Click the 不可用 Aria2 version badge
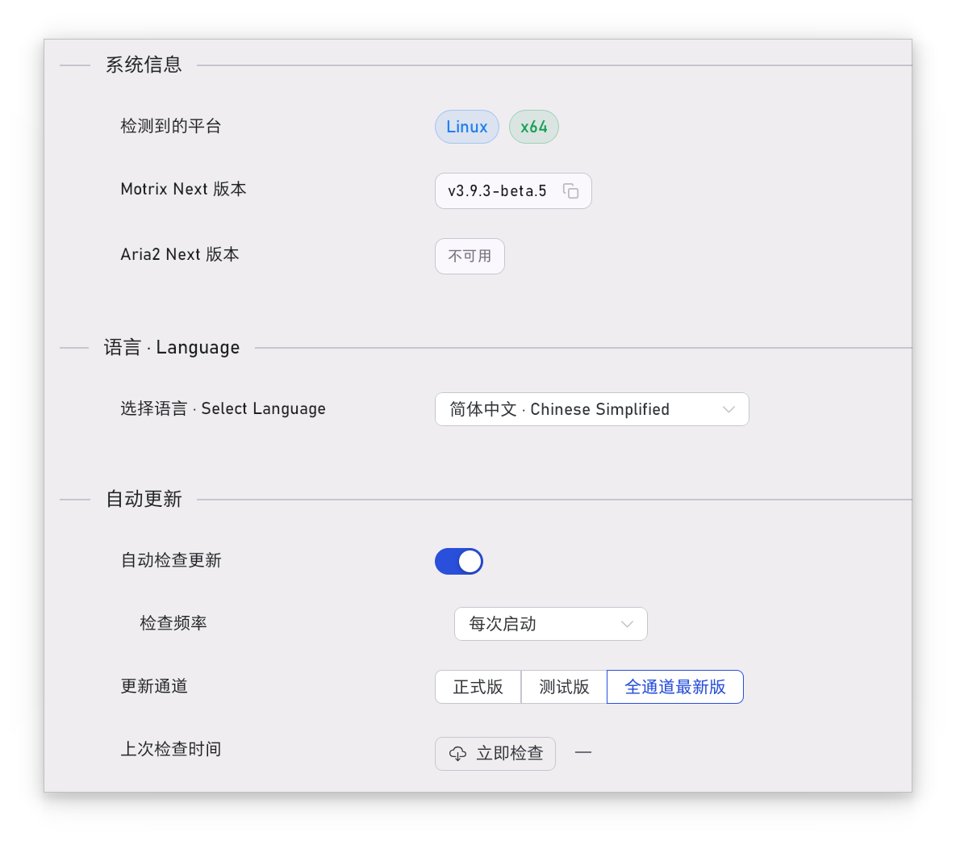The width and height of the screenshot is (956, 841). 470,256
